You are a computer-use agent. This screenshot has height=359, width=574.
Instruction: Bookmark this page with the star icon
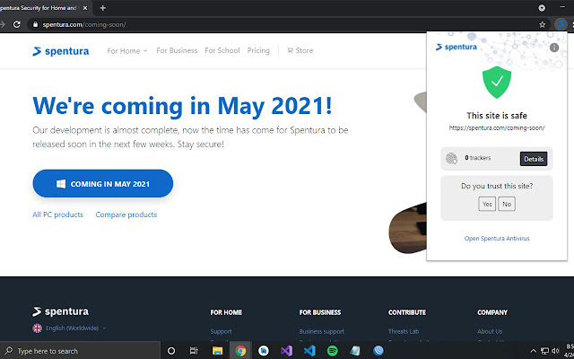point(542,24)
